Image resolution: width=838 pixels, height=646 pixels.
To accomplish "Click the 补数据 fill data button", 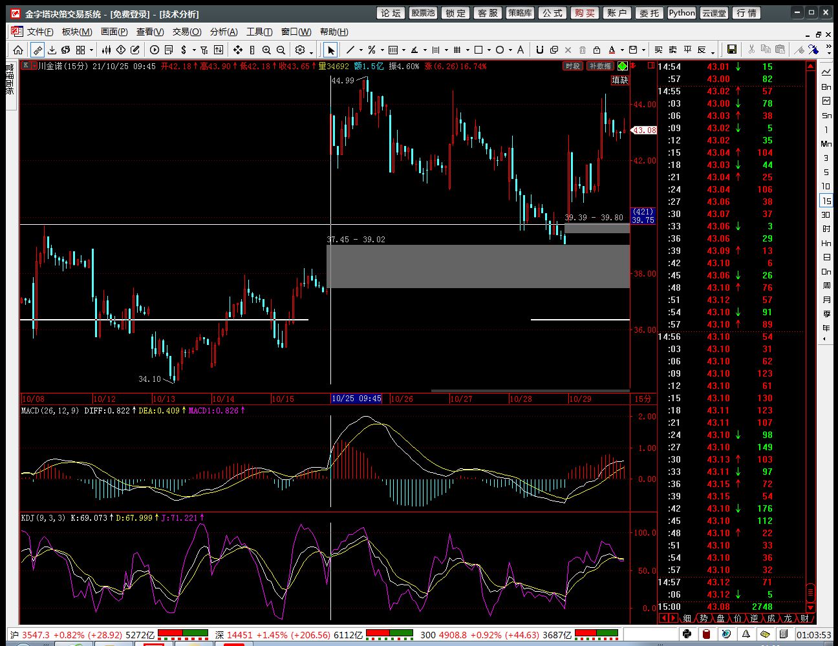I will tap(600, 66).
